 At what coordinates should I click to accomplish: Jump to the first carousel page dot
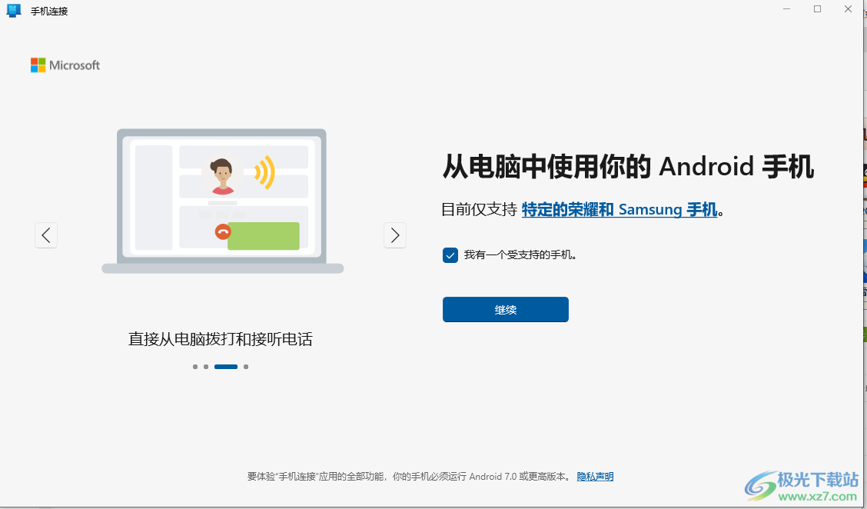point(195,367)
